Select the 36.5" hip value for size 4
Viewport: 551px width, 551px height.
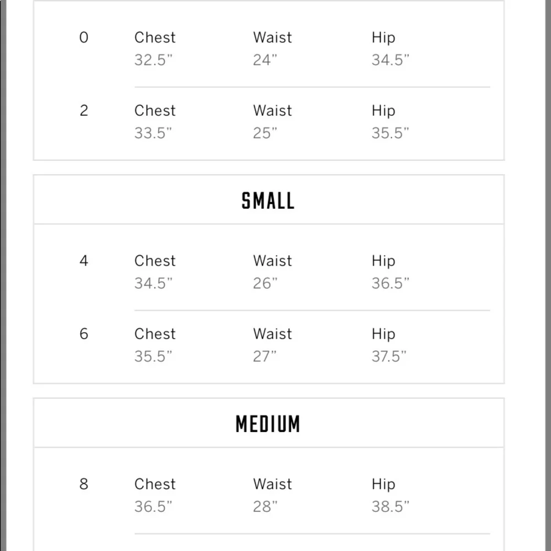point(391,283)
